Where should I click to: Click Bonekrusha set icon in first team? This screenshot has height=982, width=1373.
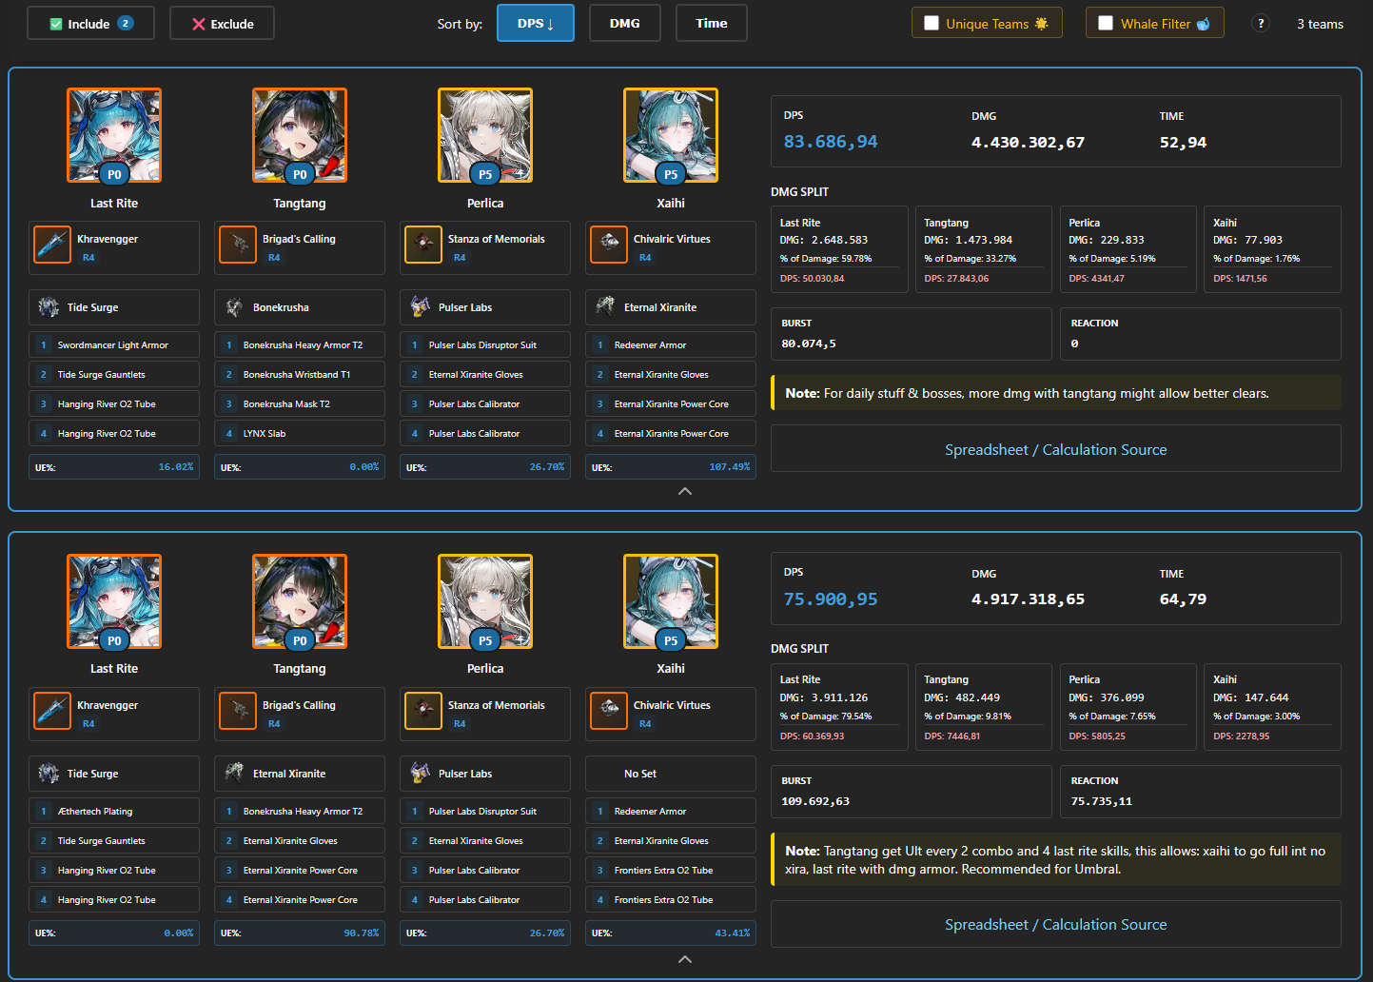(234, 307)
